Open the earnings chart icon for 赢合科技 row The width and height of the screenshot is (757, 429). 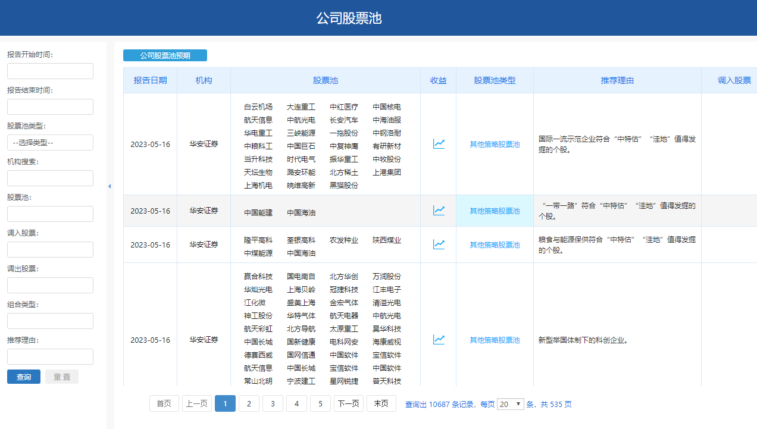pyautogui.click(x=439, y=340)
